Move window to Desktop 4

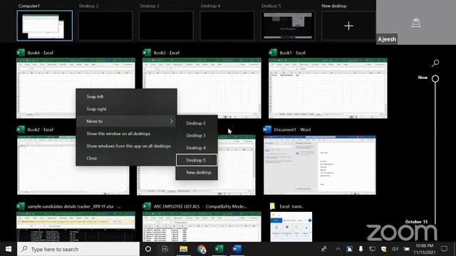point(197,148)
